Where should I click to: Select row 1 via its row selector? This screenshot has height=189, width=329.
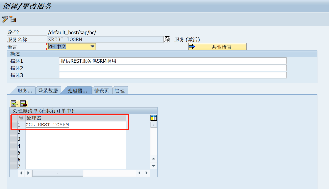pyautogui.click(x=14, y=125)
